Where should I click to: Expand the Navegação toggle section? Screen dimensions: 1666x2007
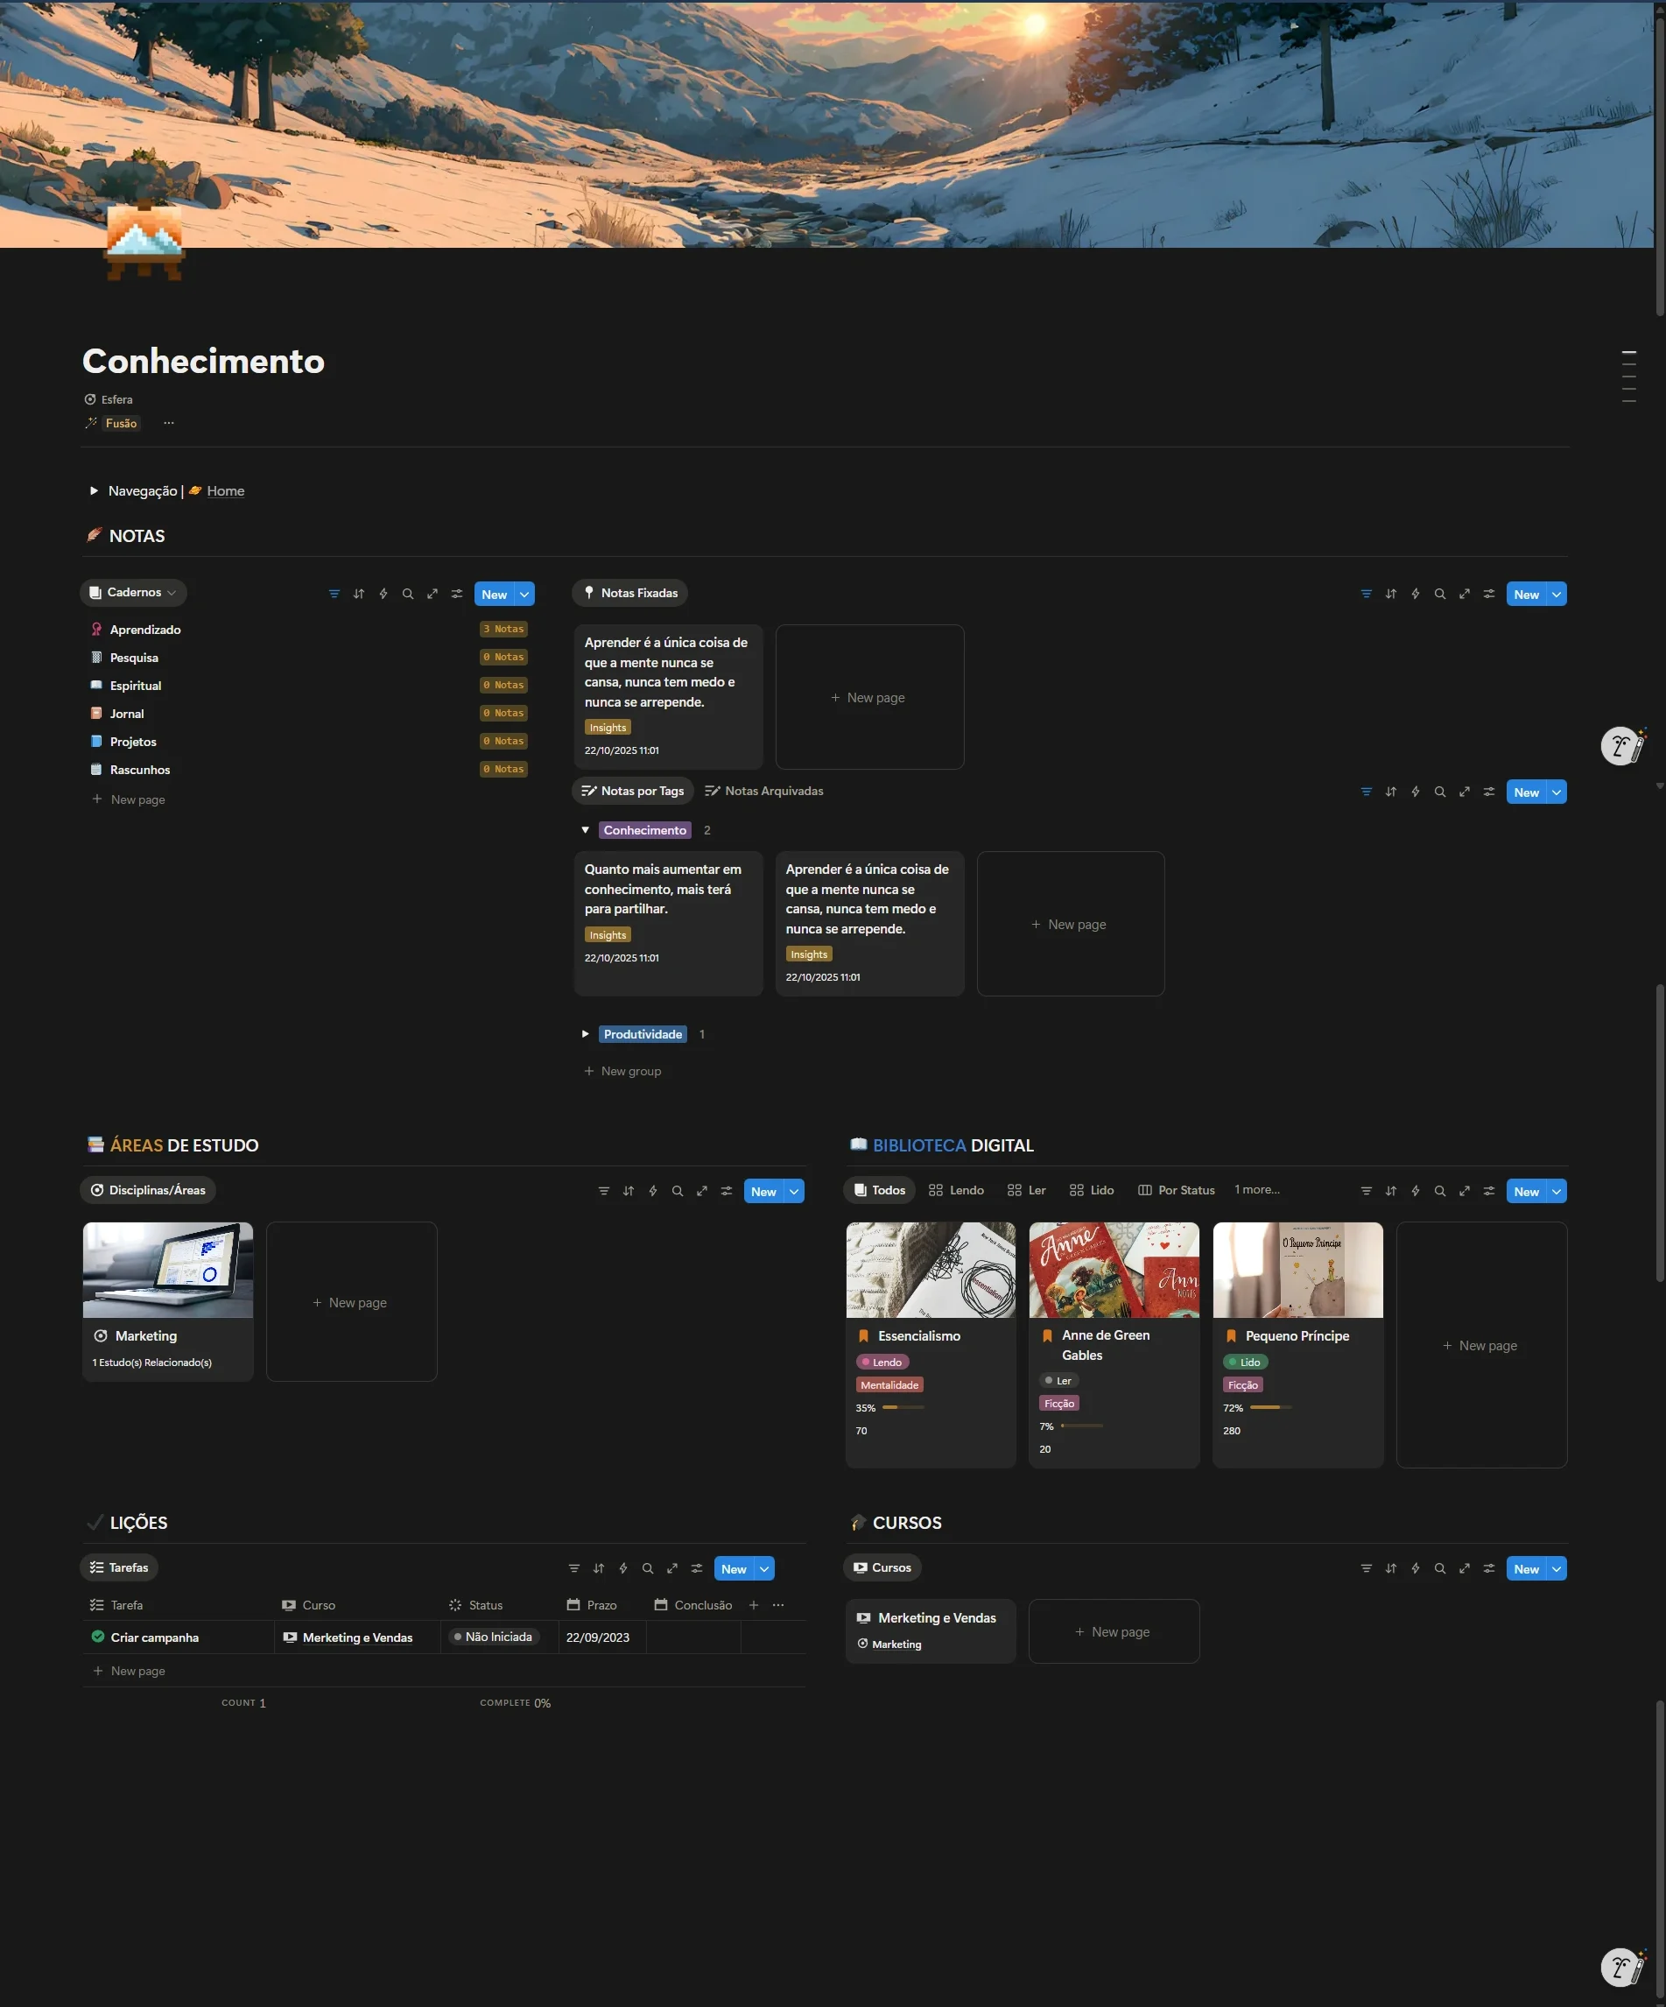[x=94, y=491]
